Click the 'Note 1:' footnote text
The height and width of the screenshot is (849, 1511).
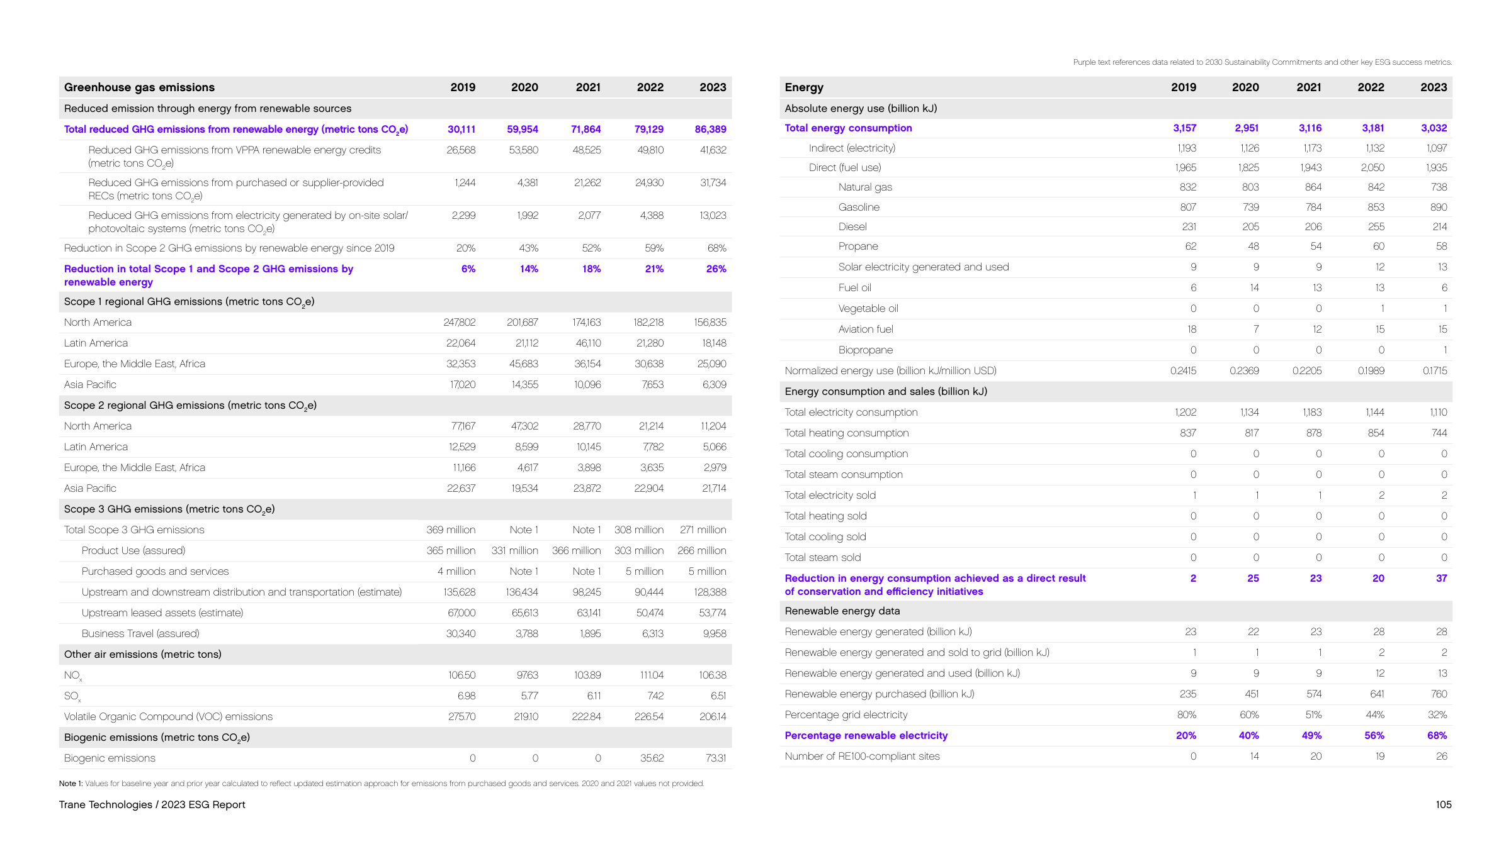click(x=382, y=784)
